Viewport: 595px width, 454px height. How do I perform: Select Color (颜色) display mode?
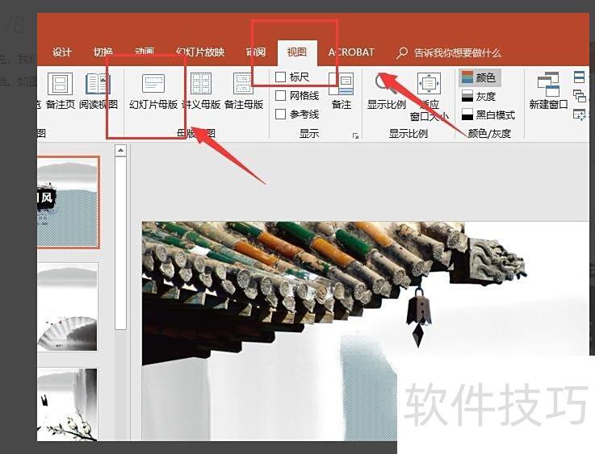pos(480,77)
